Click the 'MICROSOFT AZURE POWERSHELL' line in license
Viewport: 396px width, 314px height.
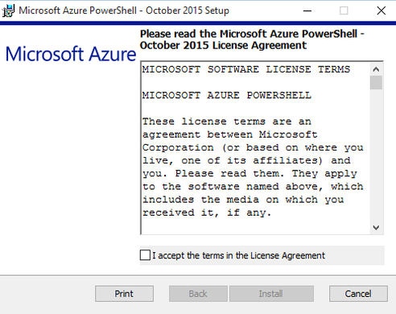(227, 95)
